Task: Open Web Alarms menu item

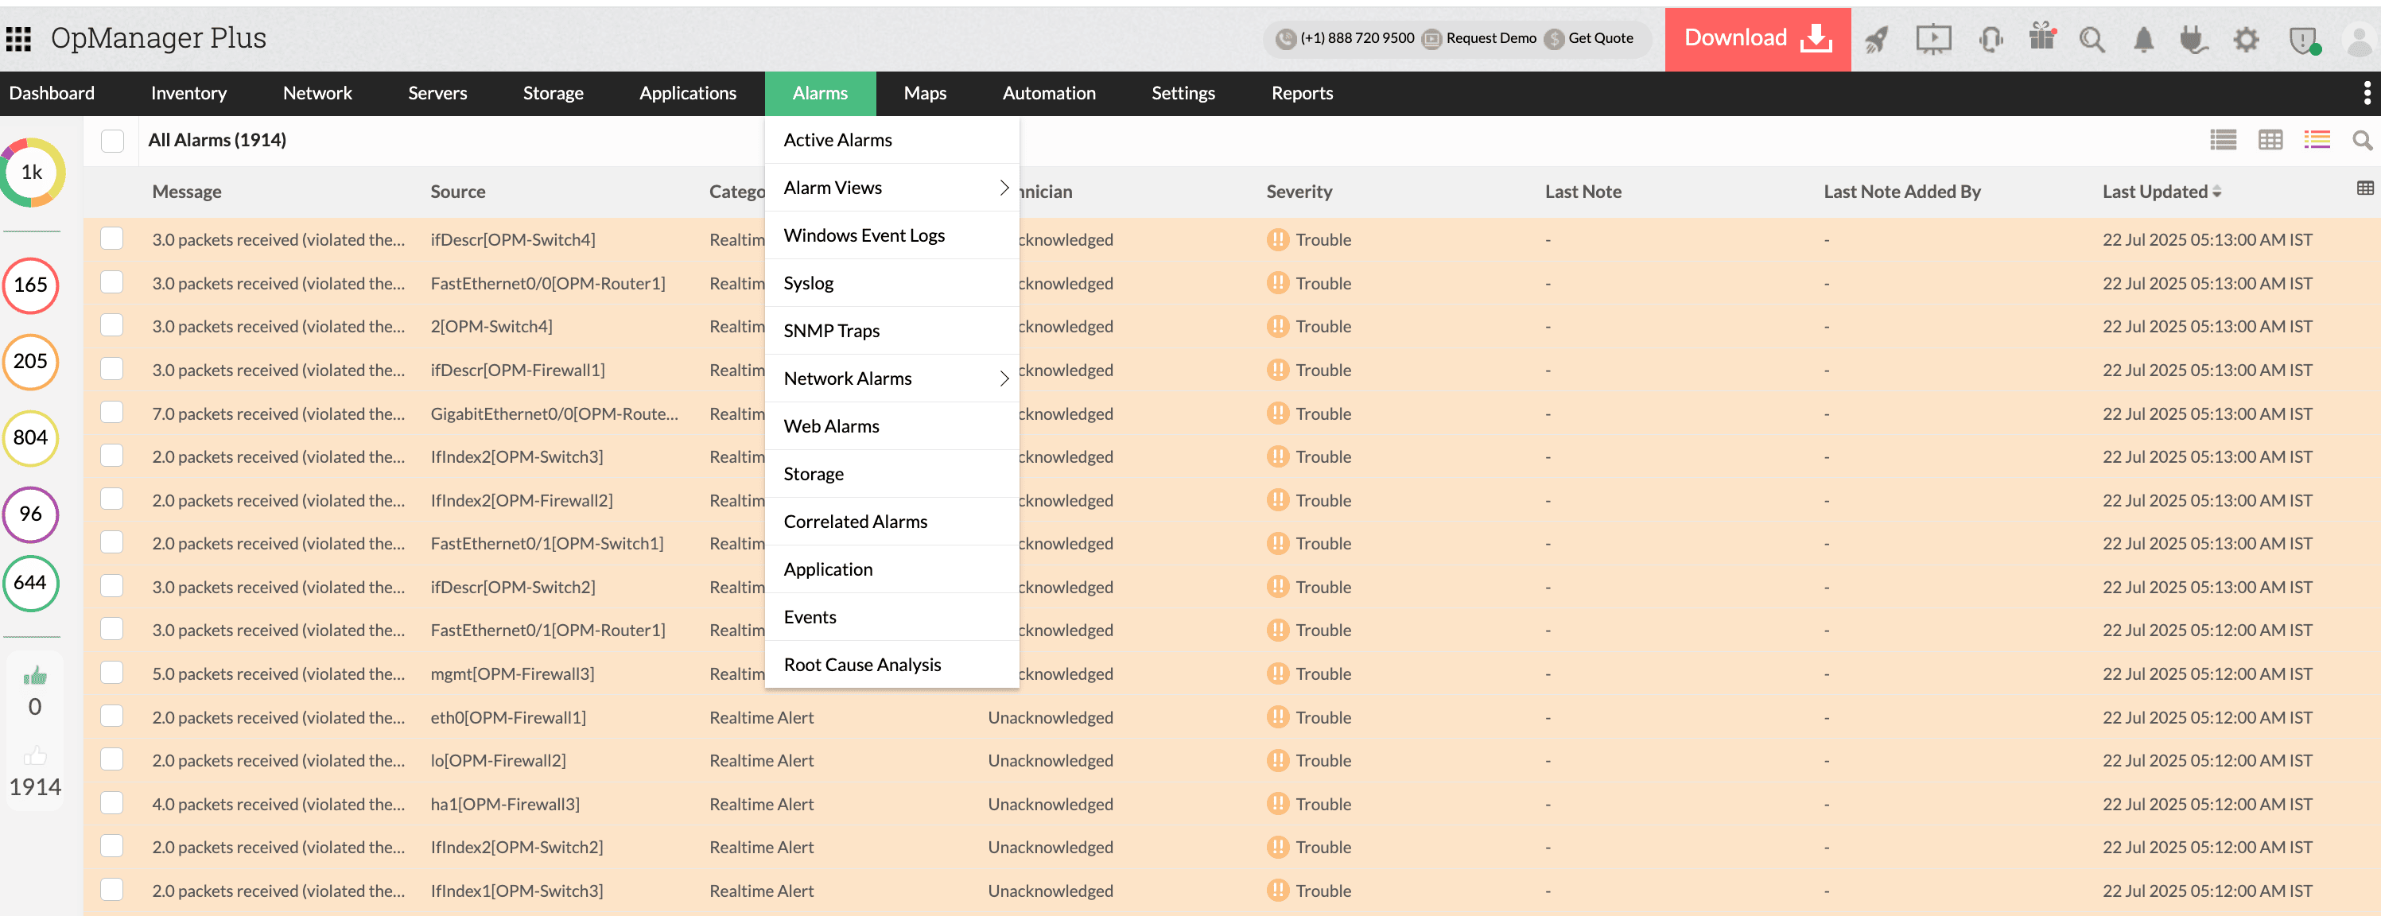Action: click(892, 426)
